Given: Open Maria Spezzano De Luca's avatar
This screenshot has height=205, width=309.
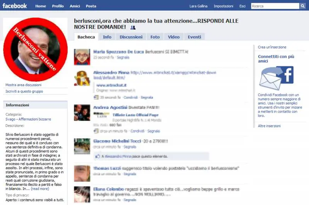Looking at the screenshot, I should point(82,57).
